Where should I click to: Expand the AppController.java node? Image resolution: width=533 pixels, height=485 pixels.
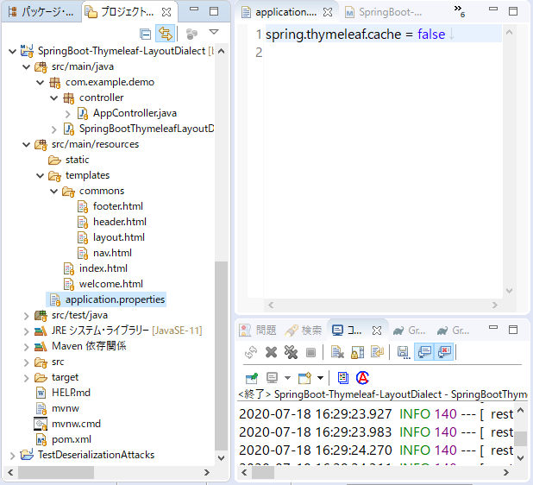[68, 114]
